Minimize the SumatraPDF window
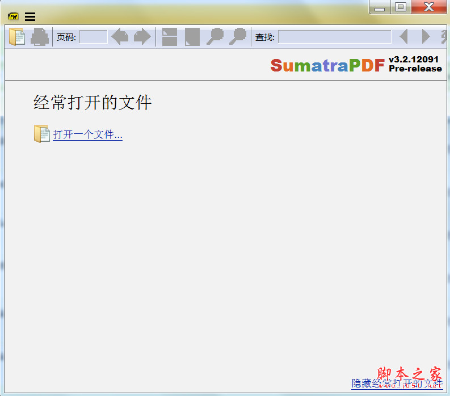This screenshot has width=450, height=396. [x=380, y=7]
